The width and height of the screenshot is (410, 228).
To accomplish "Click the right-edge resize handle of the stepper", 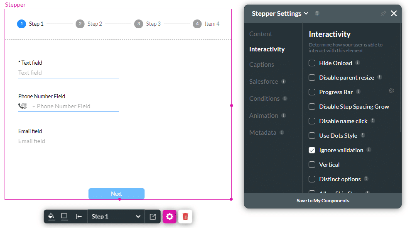I will (x=231, y=106).
